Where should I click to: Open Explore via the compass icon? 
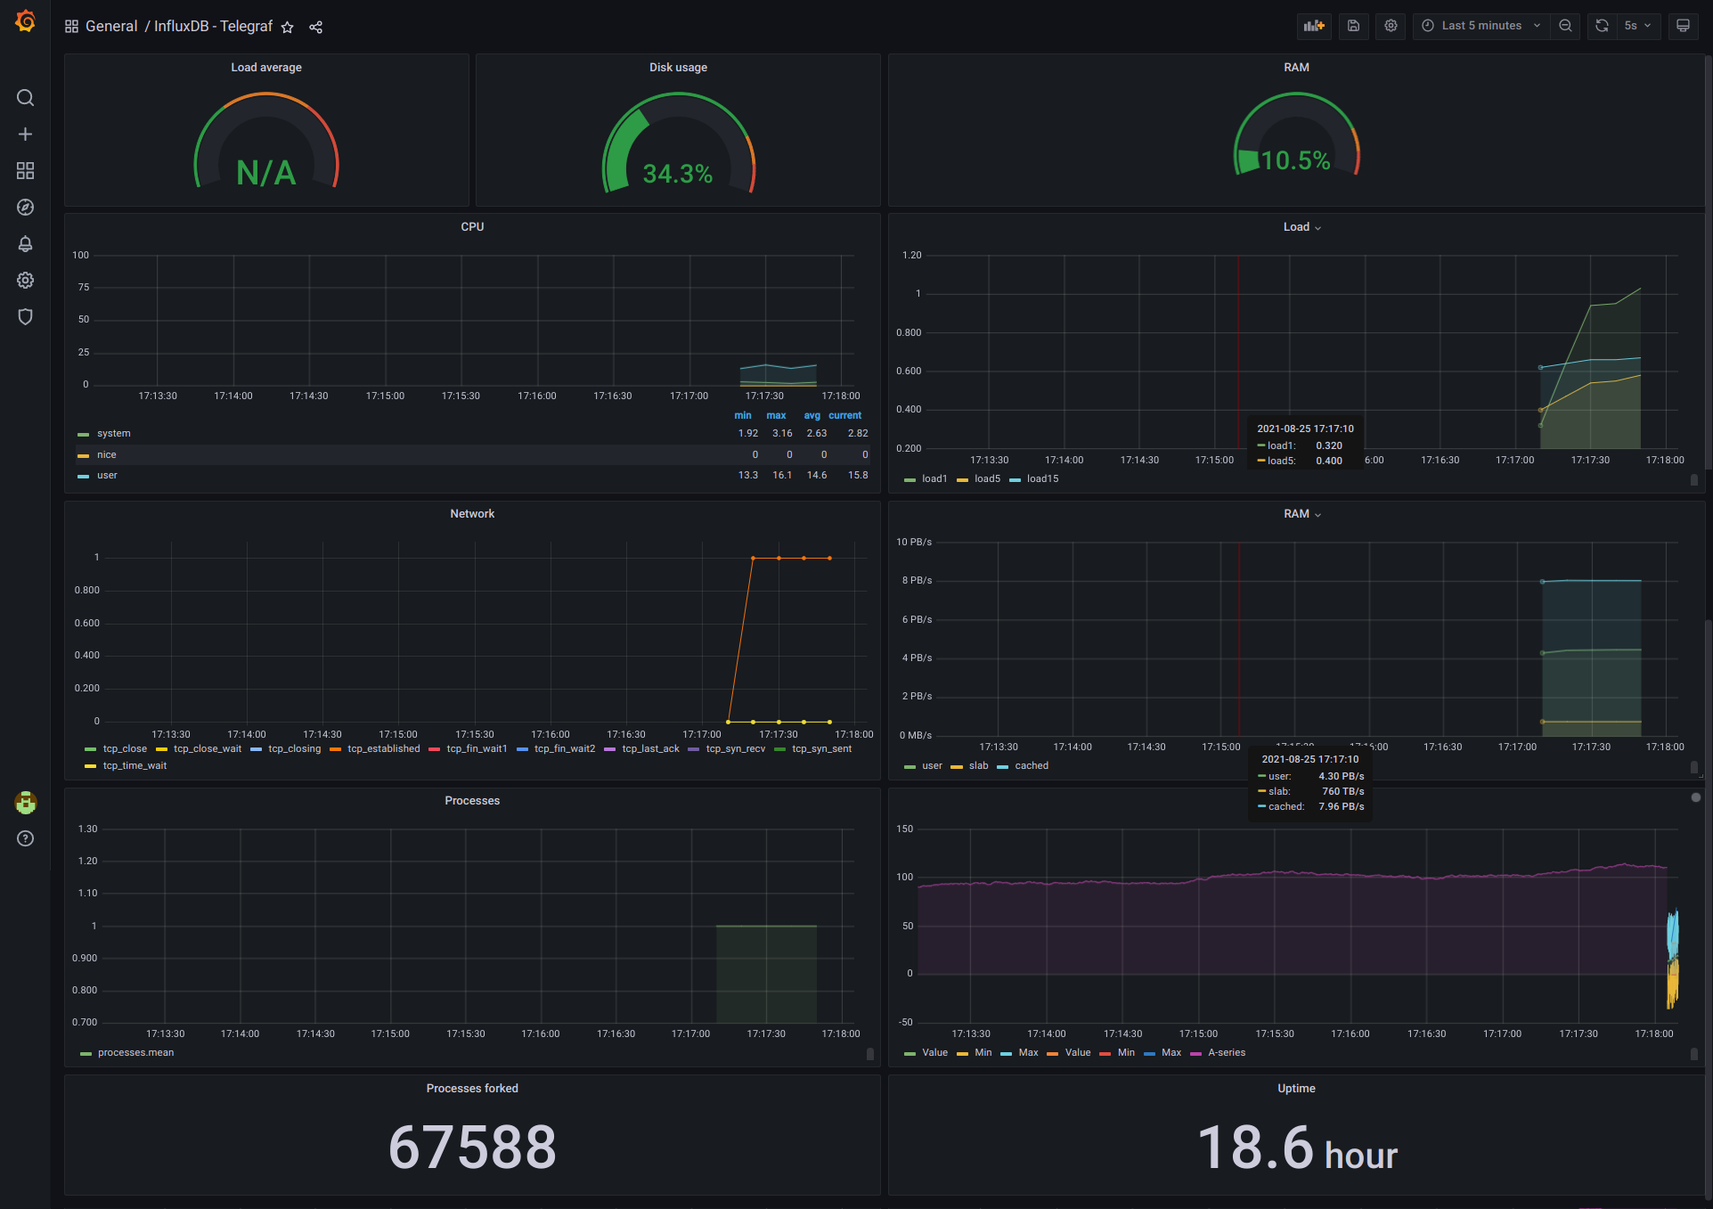tap(25, 207)
